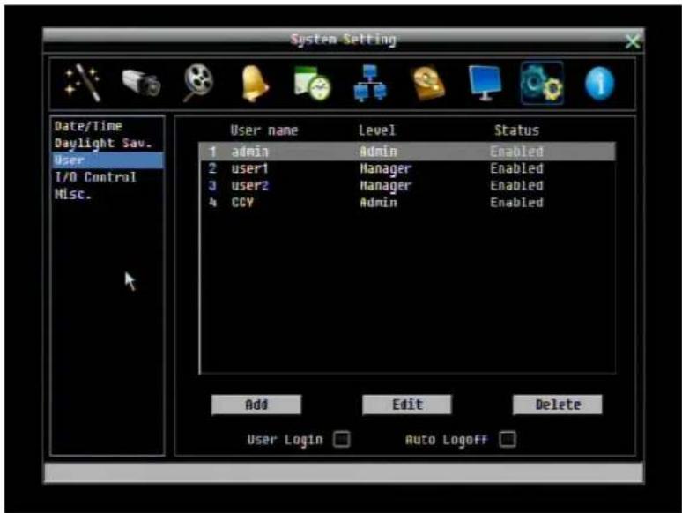Close the System Setting window

(633, 41)
